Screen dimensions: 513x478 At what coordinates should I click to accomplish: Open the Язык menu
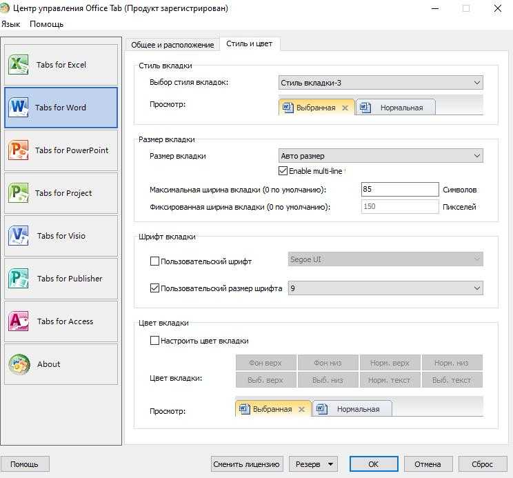[10, 24]
